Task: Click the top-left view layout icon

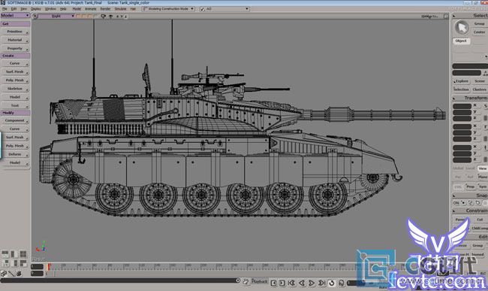Action: coord(5,254)
